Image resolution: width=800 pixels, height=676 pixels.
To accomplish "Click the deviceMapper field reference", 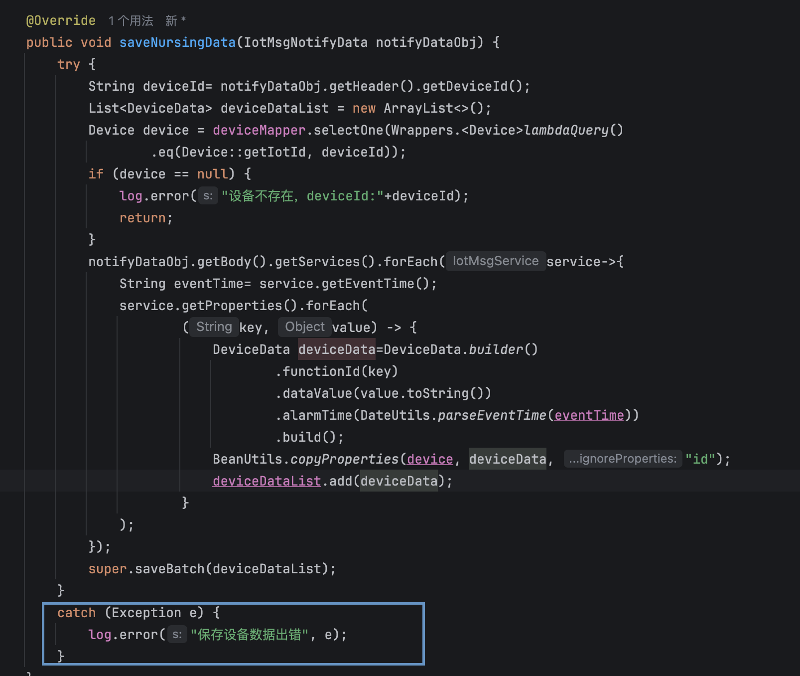I will tap(259, 130).
